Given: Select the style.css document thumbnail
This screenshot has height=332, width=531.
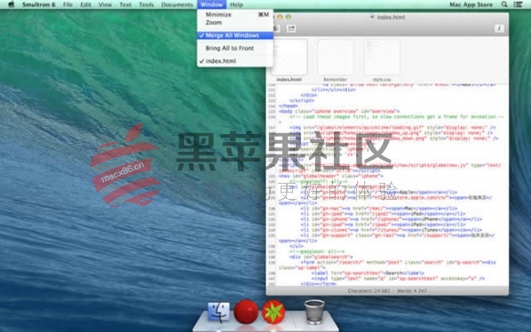Looking at the screenshot, I should tap(382, 57).
